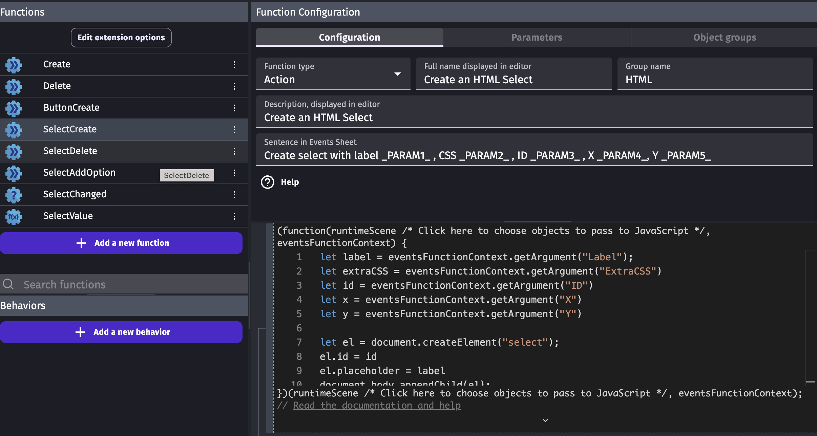Screen dimensions: 817x436
Task: Click the closing })(runtimeScene footer line
Action: click(x=540, y=393)
